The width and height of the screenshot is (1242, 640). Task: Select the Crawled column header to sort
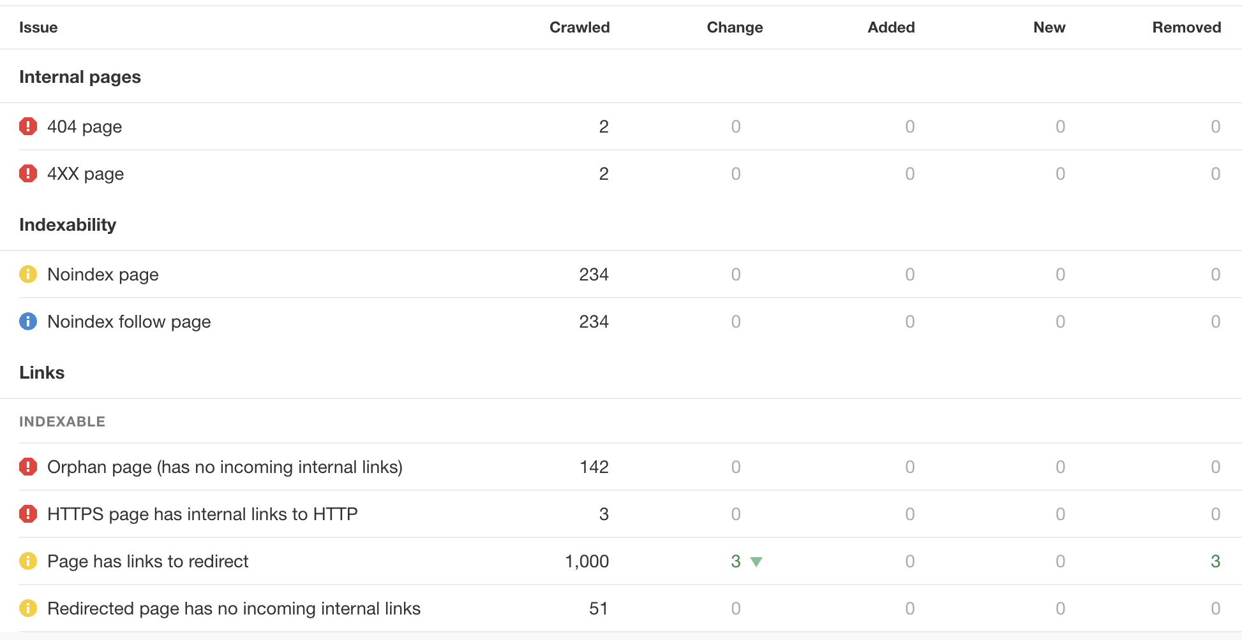click(x=579, y=27)
